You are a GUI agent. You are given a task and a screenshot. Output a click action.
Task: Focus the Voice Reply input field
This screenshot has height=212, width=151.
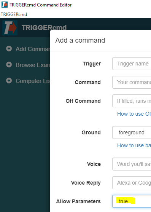tap(132, 183)
